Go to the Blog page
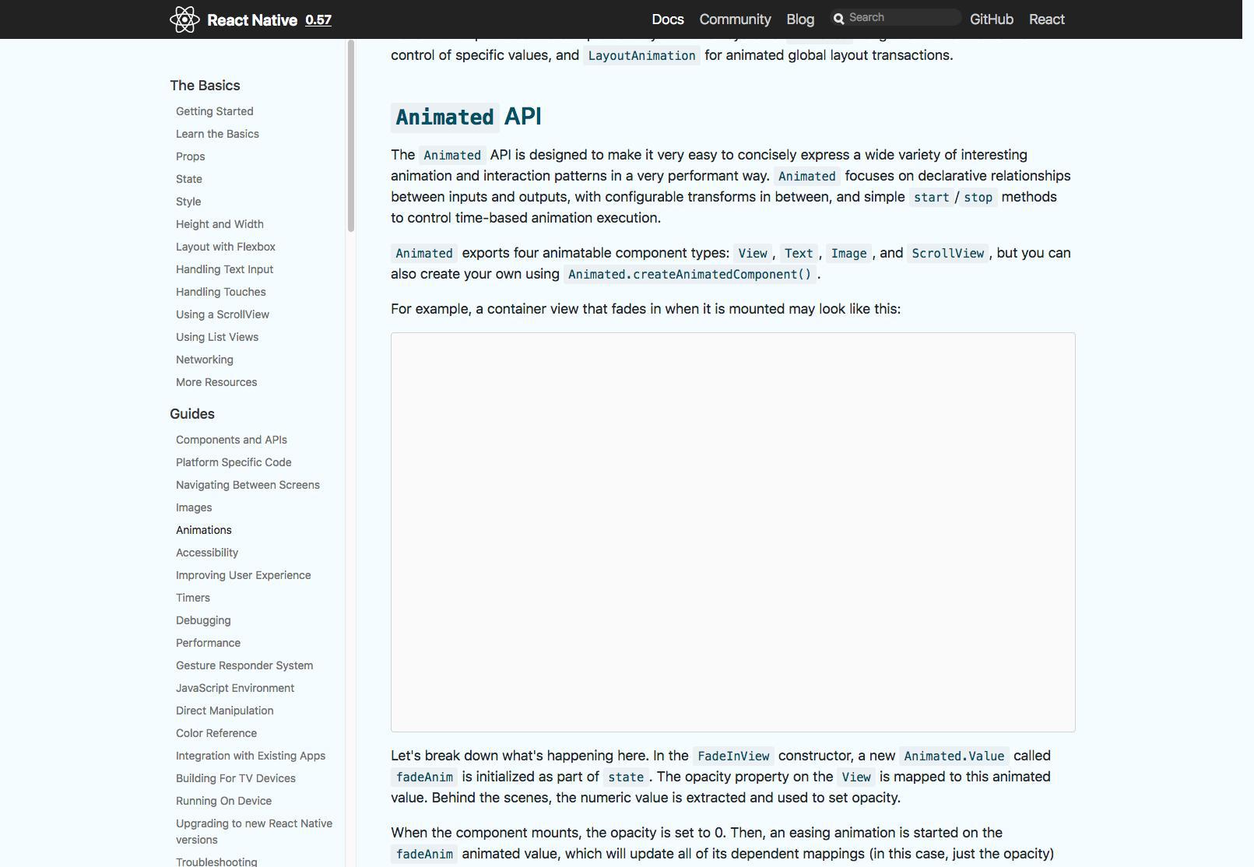The image size is (1254, 867). tap(800, 19)
